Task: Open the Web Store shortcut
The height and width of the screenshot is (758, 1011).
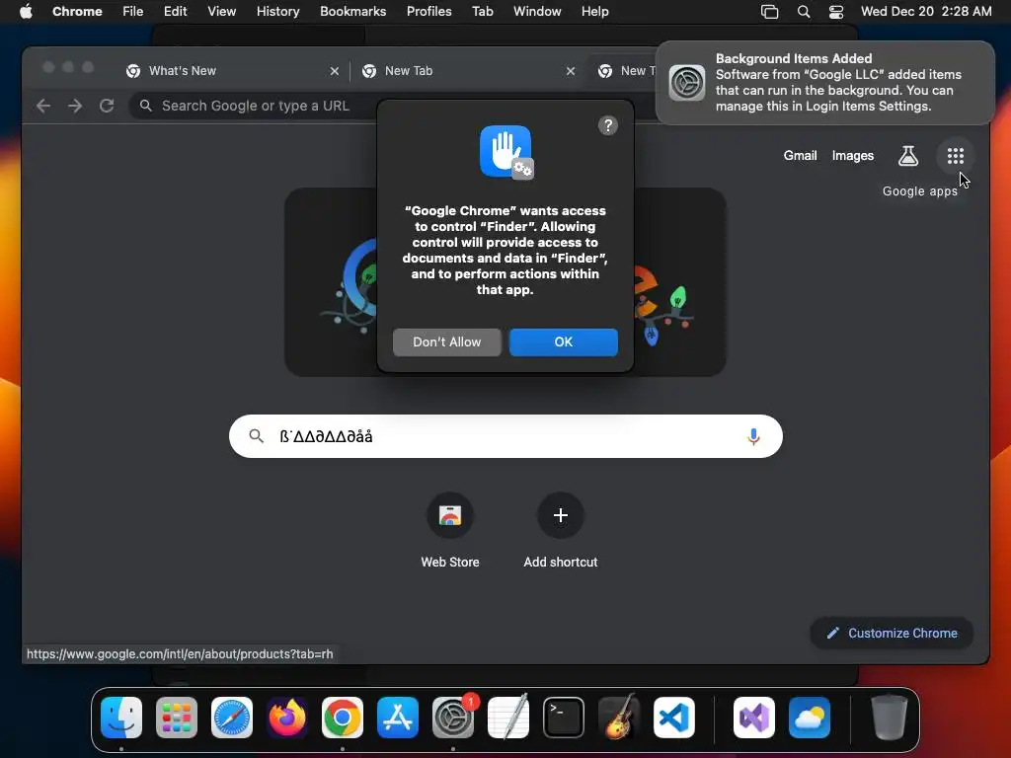Action: [449, 531]
